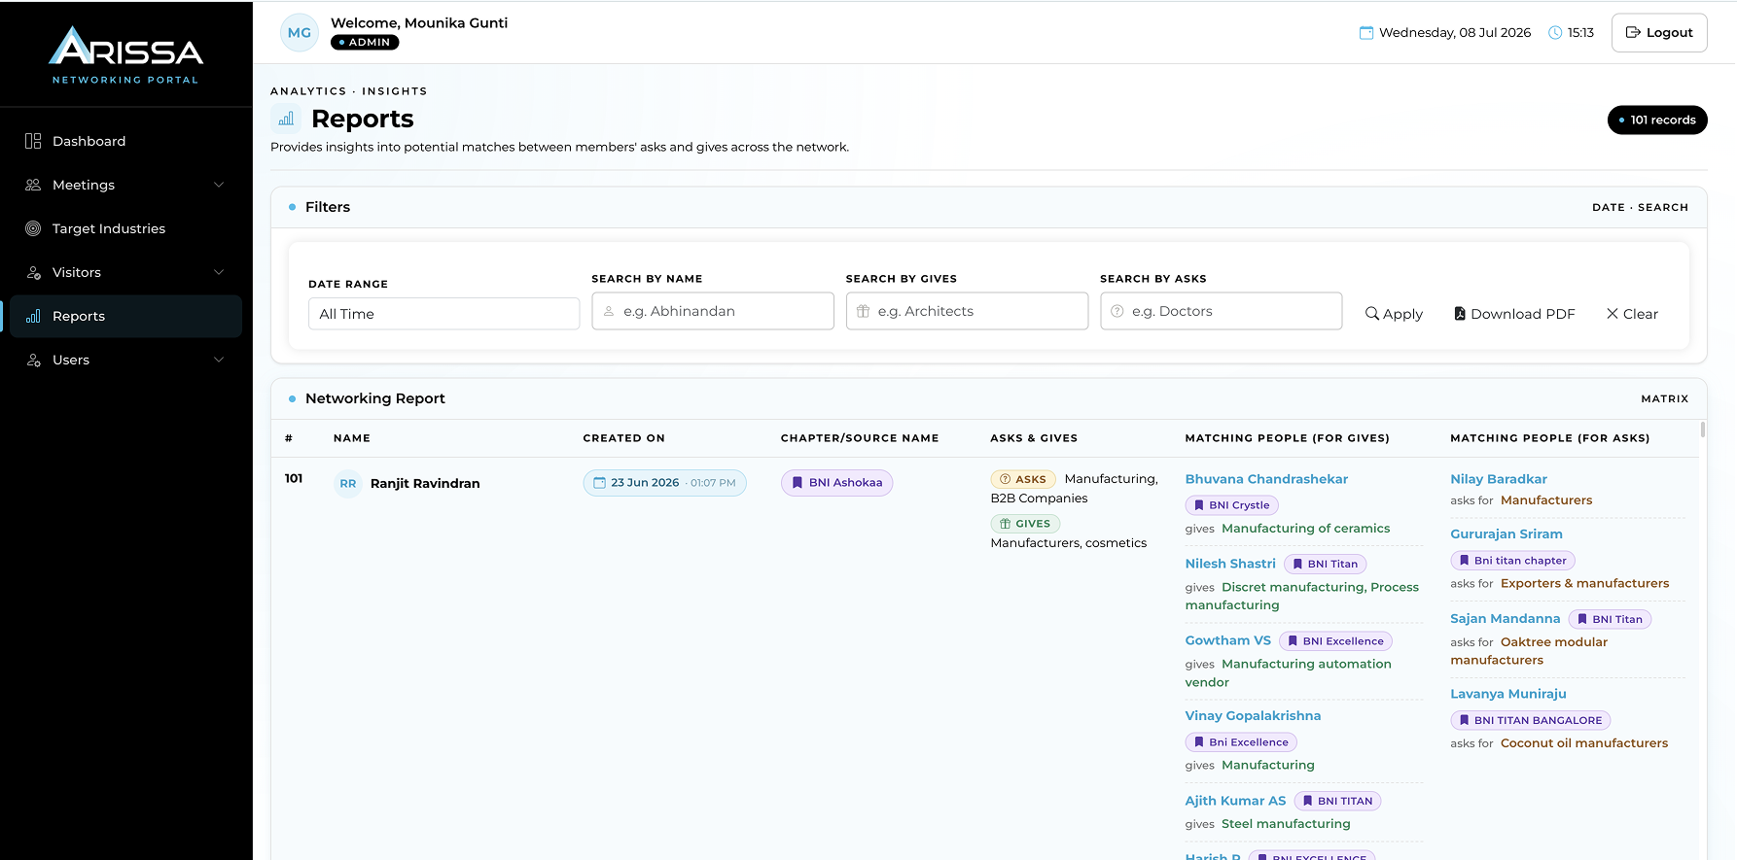1737x860 pixels.
Task: Open Ajith Kumar AS profile link
Action: click(x=1235, y=801)
